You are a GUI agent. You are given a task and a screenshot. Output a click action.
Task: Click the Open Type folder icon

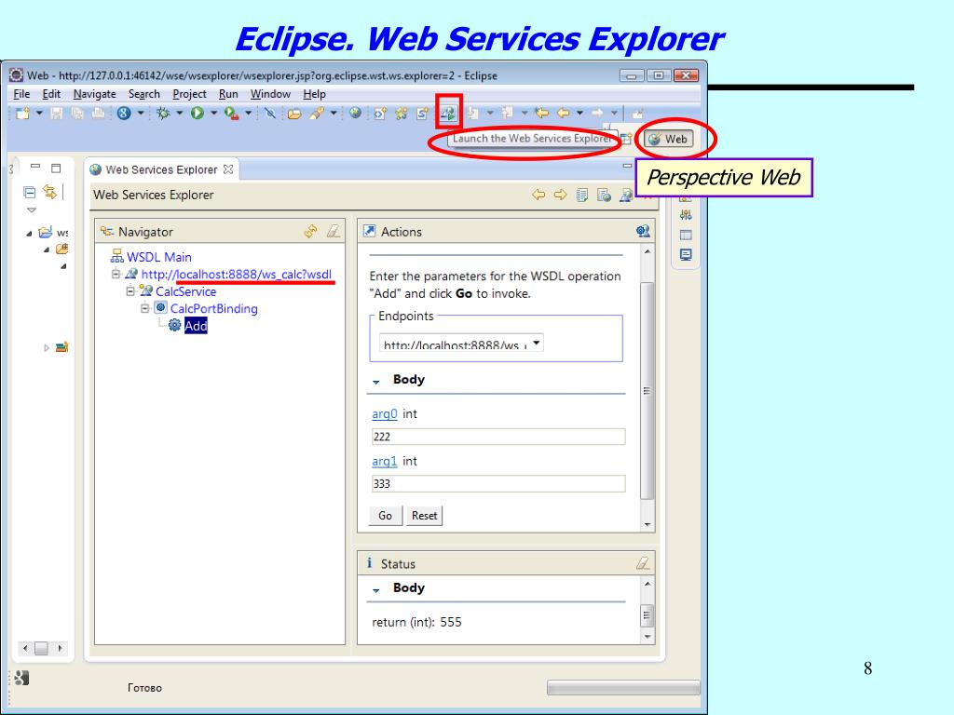294,114
